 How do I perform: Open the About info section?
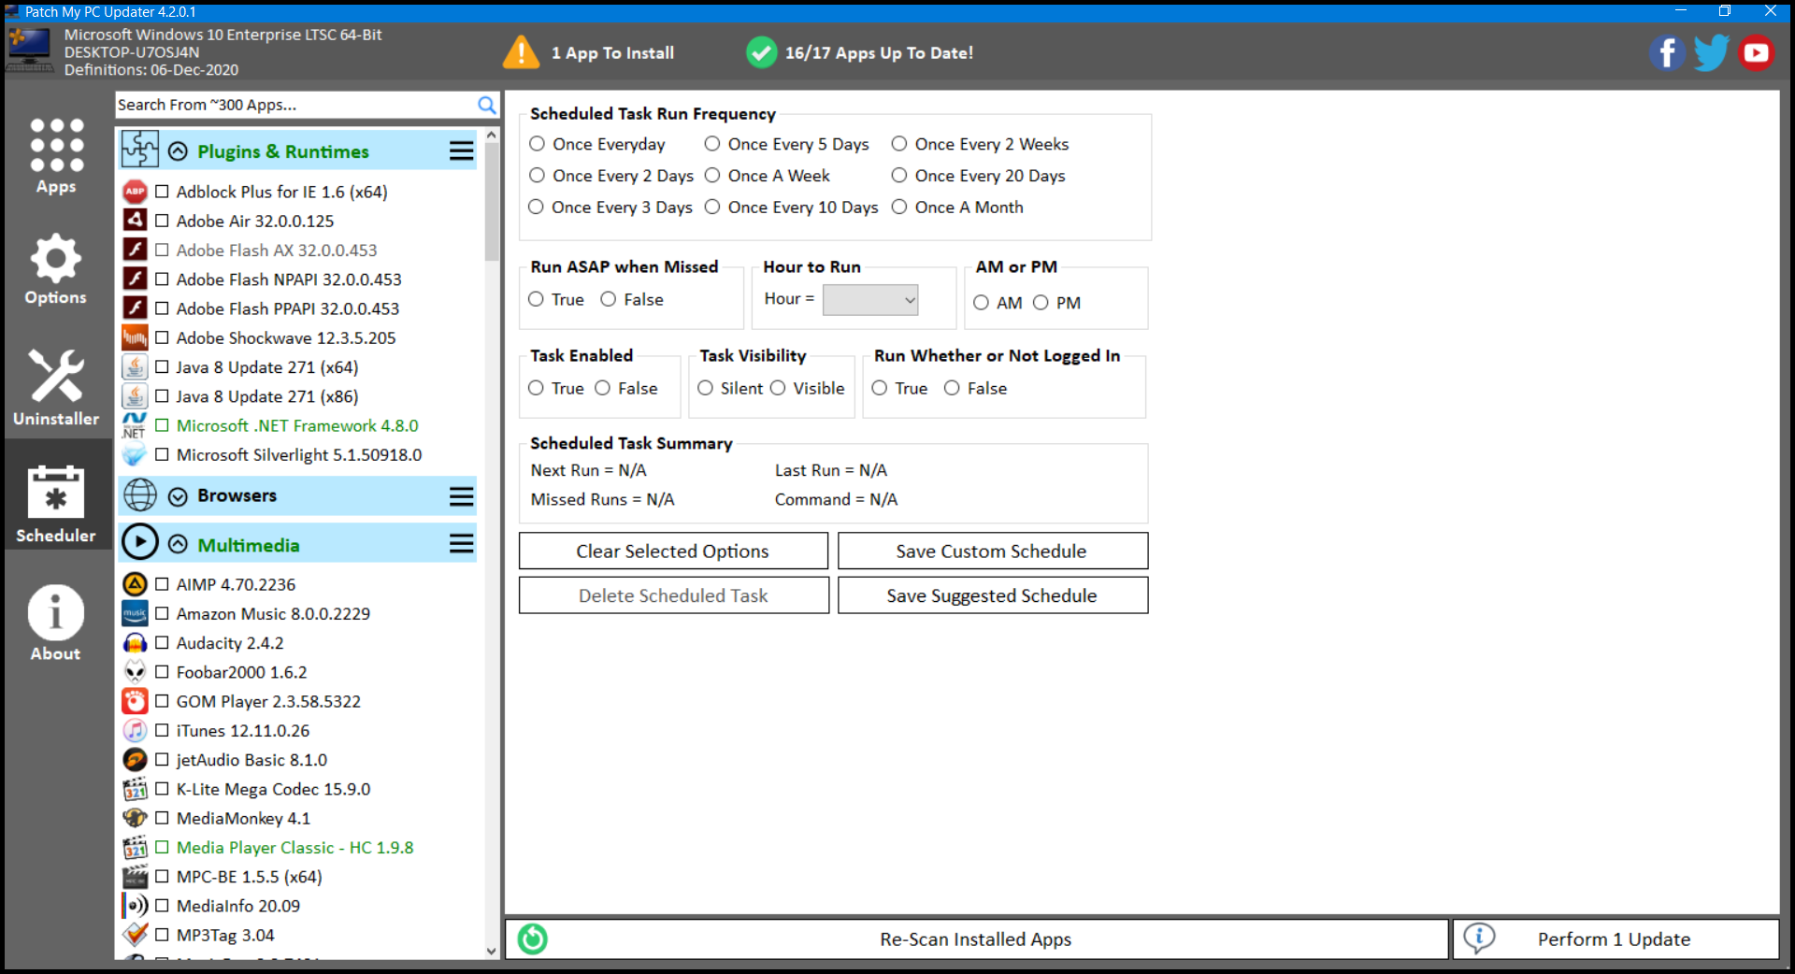pos(56,623)
